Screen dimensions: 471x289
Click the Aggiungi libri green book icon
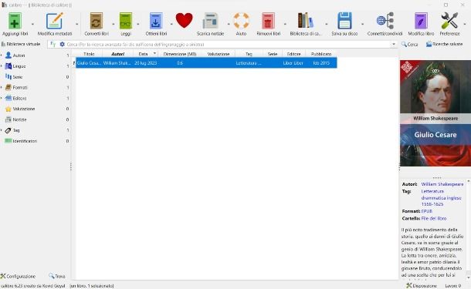tap(15, 21)
